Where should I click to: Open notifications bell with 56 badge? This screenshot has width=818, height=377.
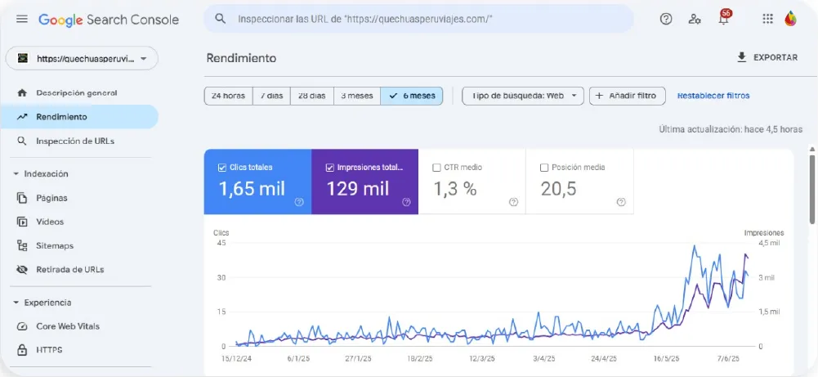723,18
